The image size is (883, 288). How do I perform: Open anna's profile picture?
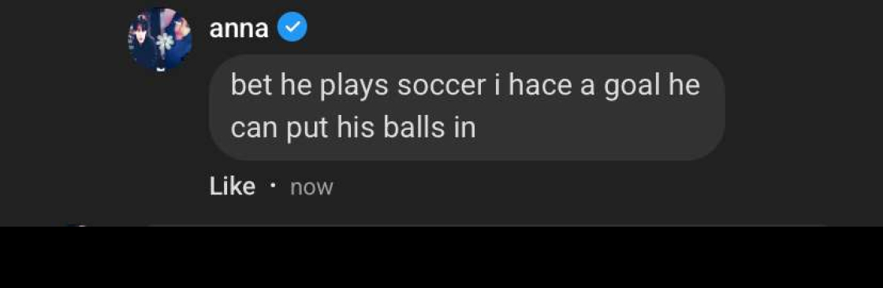click(x=160, y=39)
